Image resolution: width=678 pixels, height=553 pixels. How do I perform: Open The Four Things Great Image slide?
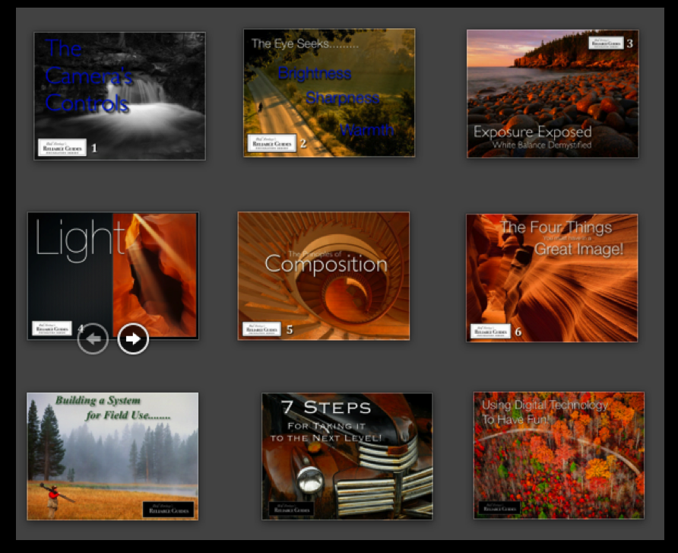(x=552, y=278)
